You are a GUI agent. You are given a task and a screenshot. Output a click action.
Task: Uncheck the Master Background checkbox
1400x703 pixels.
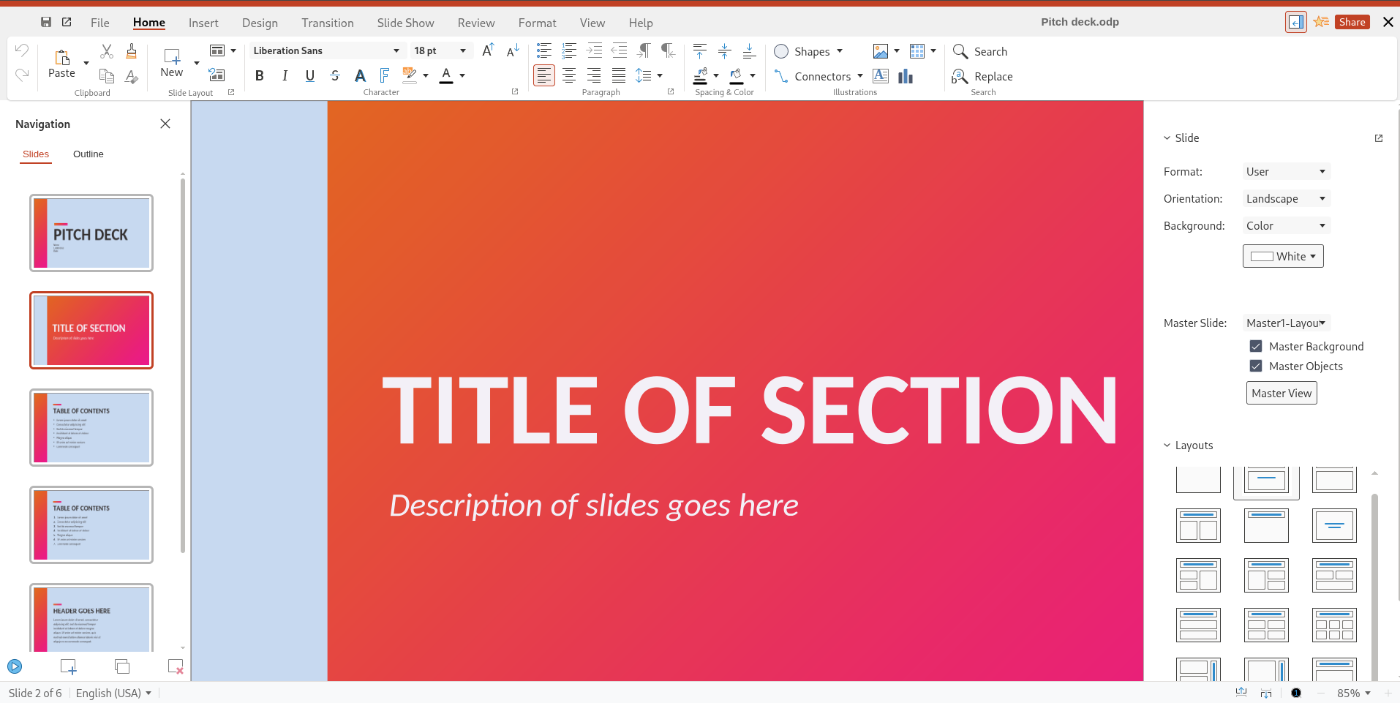coord(1256,346)
